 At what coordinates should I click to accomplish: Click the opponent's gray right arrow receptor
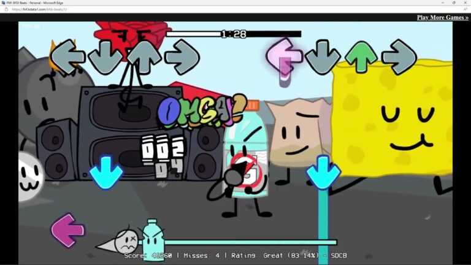182,58
